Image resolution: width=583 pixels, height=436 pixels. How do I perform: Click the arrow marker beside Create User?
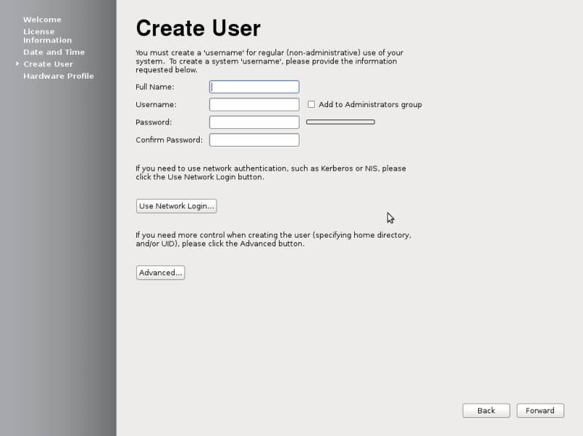coord(17,64)
